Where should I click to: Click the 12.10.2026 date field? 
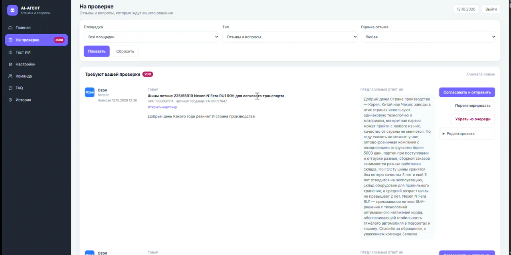[x=466, y=9]
